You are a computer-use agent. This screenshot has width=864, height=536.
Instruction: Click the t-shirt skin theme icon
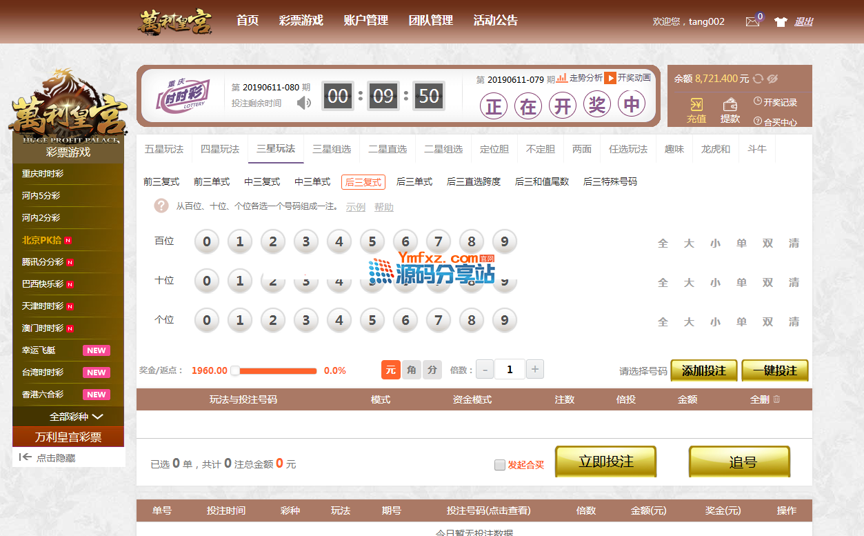781,21
